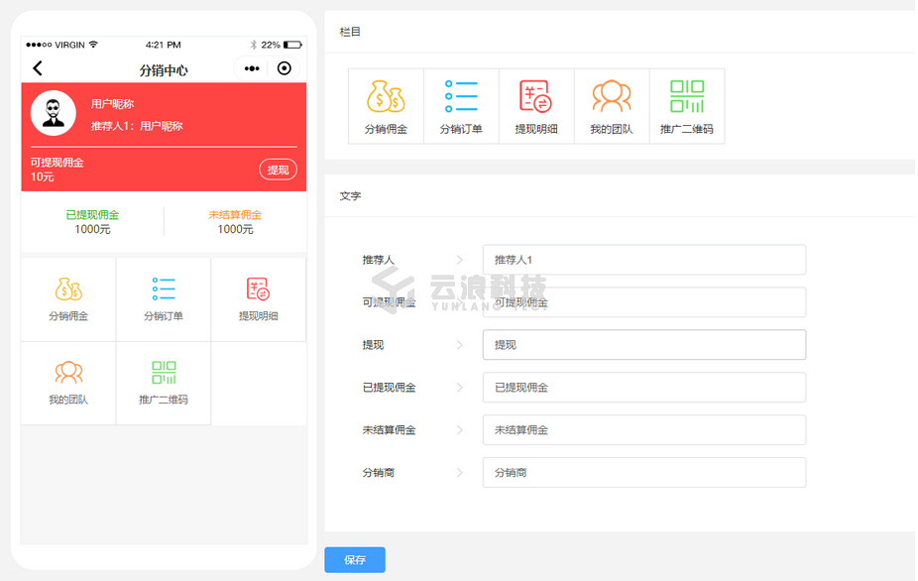
Task: Choose 推广二维码 item in 栏目 panel
Action: pos(687,106)
